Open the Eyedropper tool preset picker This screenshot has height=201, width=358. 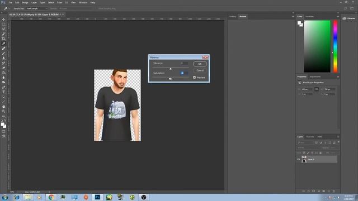coord(6,8)
